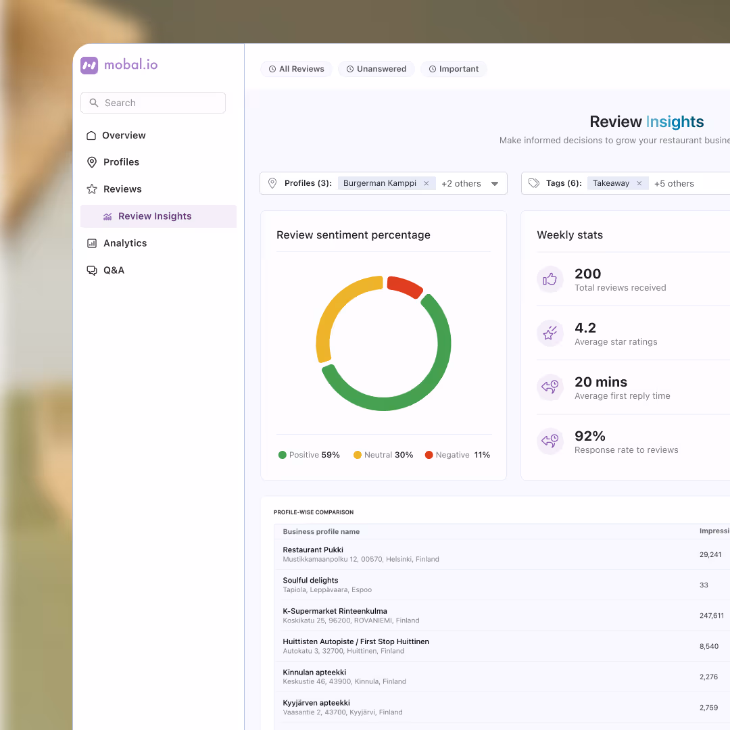This screenshot has height=730, width=730.
Task: Click the 247,611 impressions value
Action: (x=711, y=616)
